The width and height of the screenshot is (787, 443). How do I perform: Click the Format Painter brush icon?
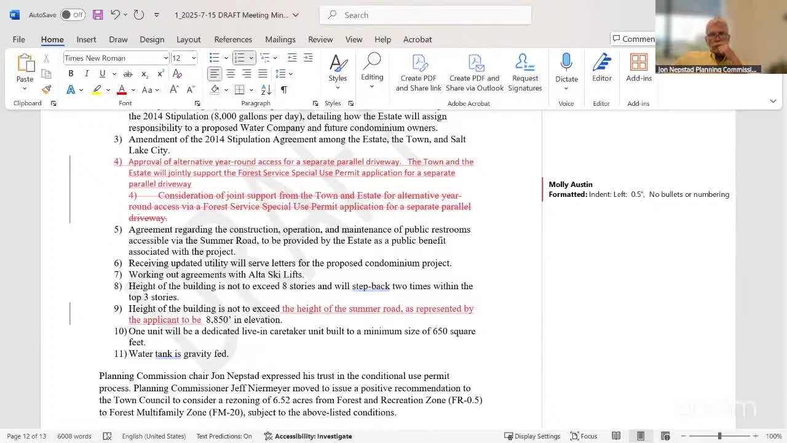pyautogui.click(x=47, y=90)
